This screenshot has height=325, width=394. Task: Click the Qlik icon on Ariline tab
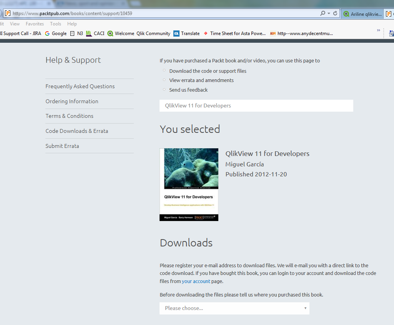pos(346,14)
